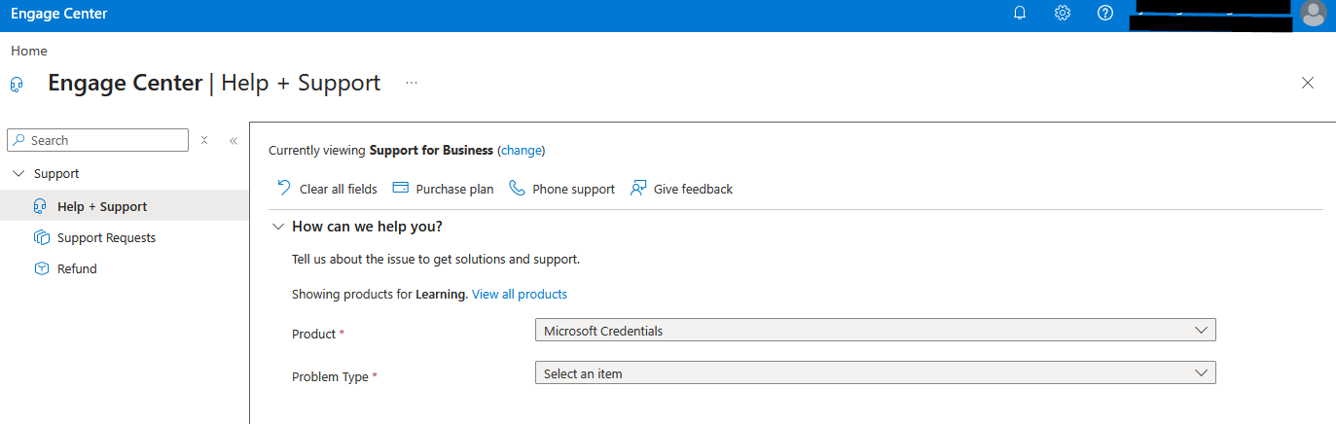Image resolution: width=1336 pixels, height=424 pixels.
Task: Click the Give feedback button
Action: point(682,189)
